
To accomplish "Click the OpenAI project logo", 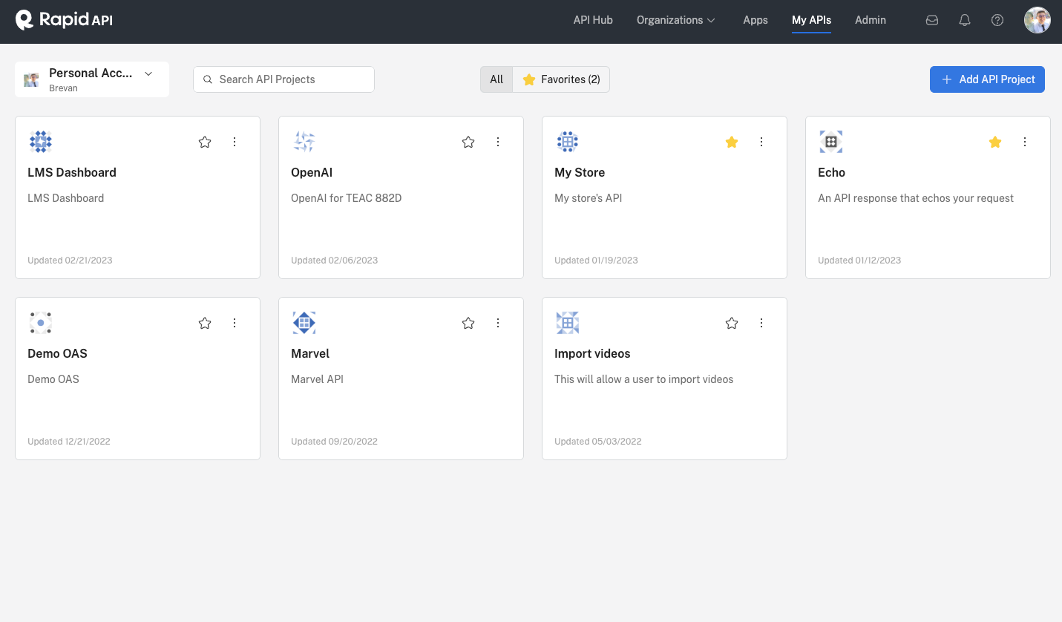I will click(304, 142).
